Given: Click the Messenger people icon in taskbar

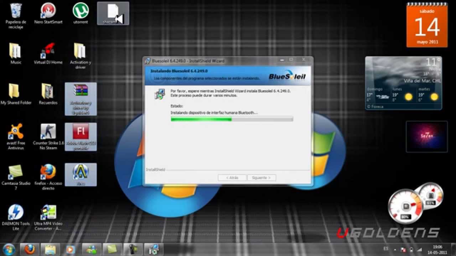Looking at the screenshot, I should tap(92, 249).
